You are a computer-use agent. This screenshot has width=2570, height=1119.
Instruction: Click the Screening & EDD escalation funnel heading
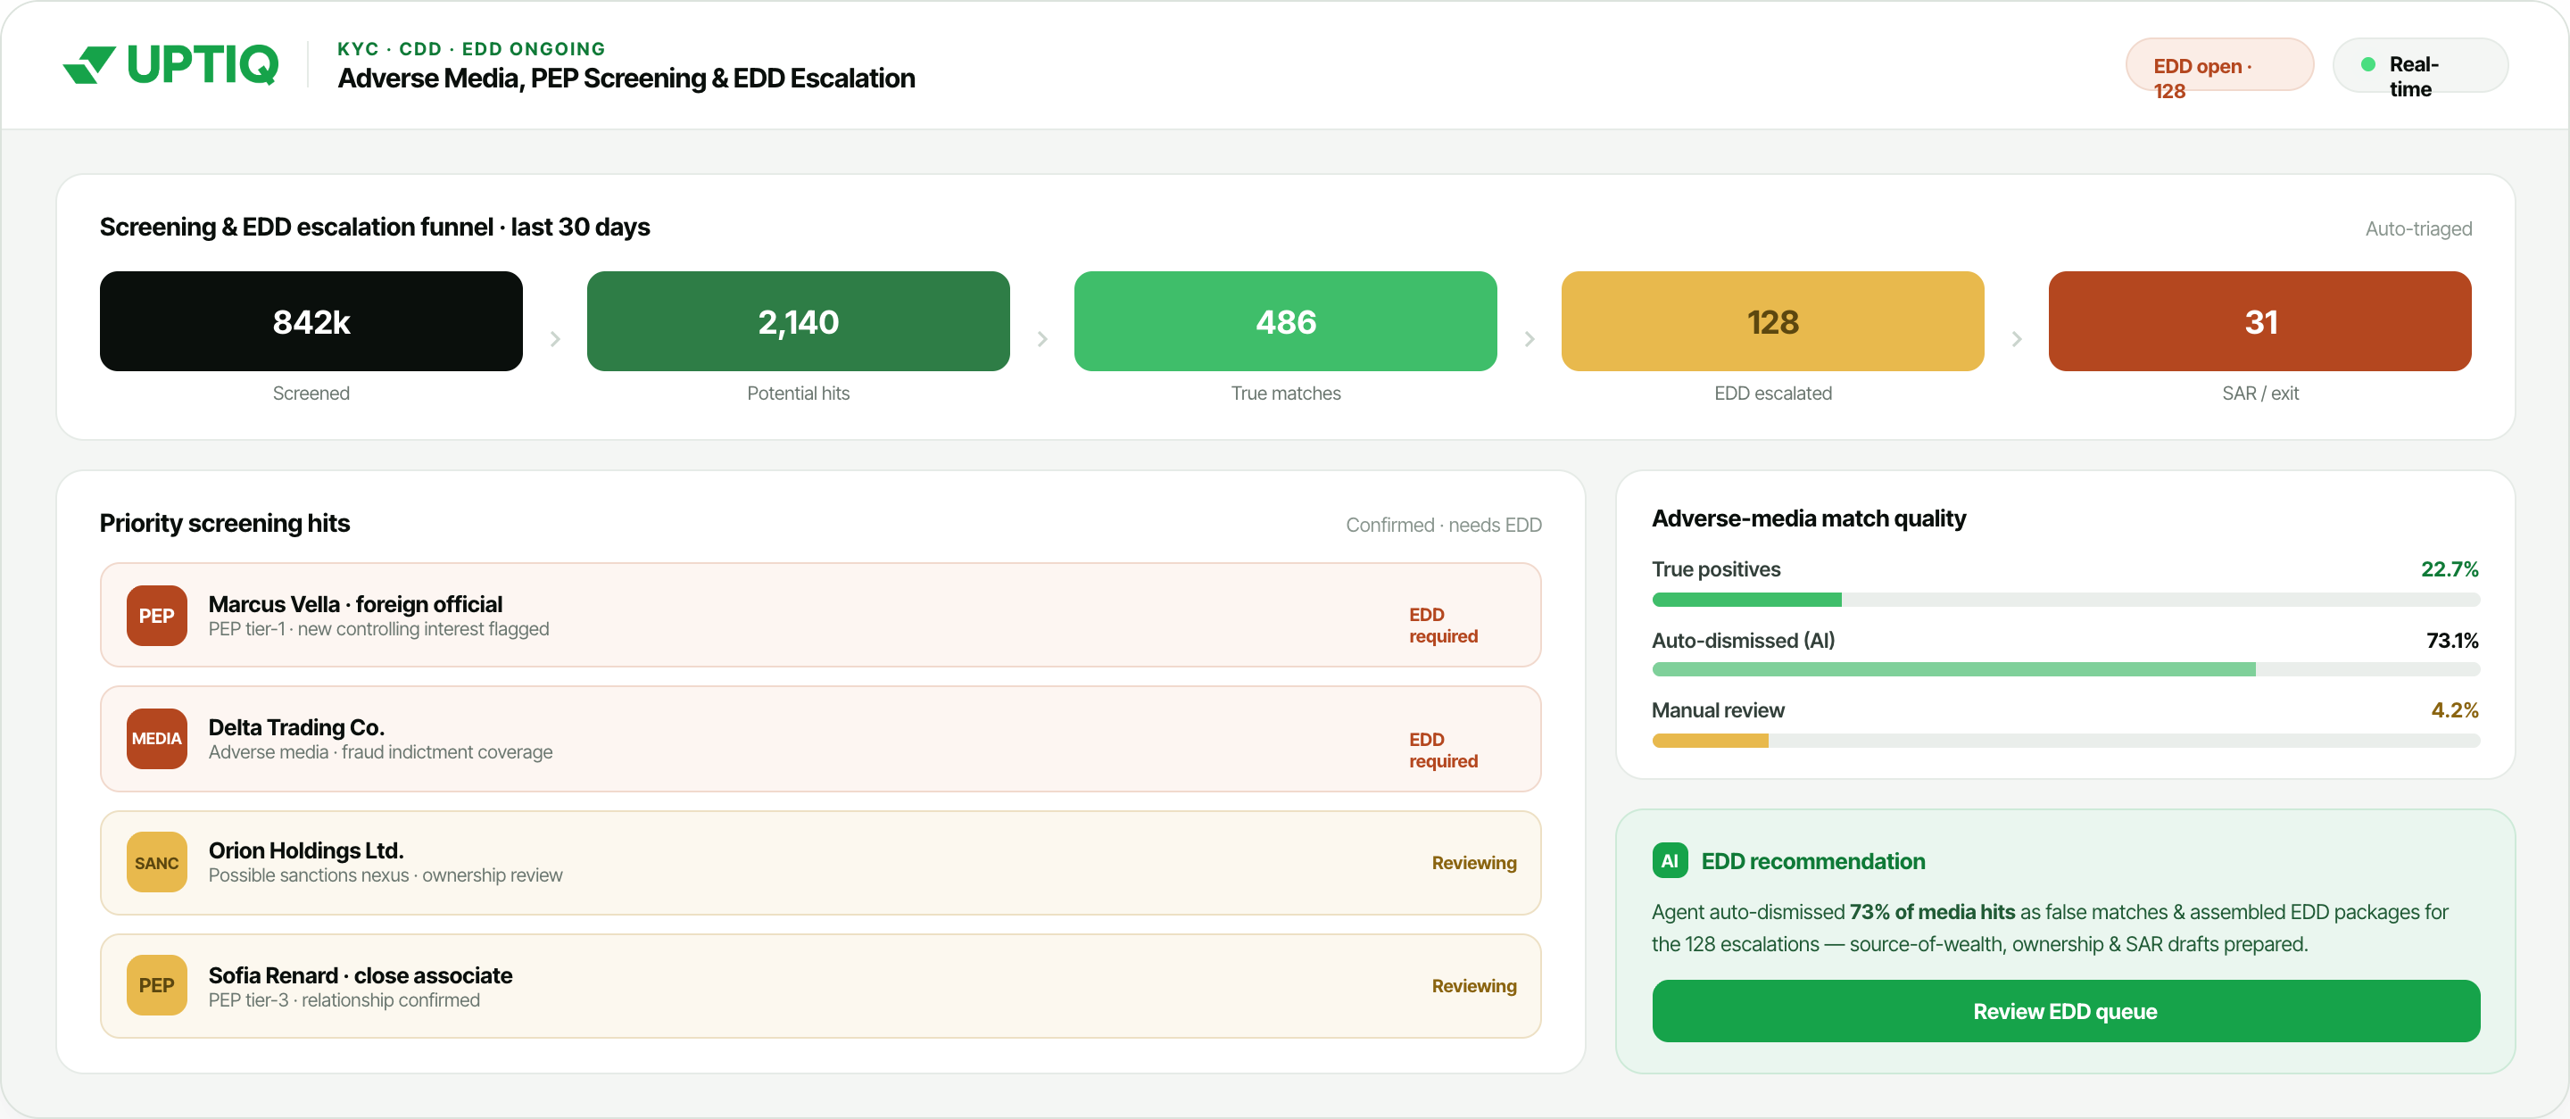(375, 227)
